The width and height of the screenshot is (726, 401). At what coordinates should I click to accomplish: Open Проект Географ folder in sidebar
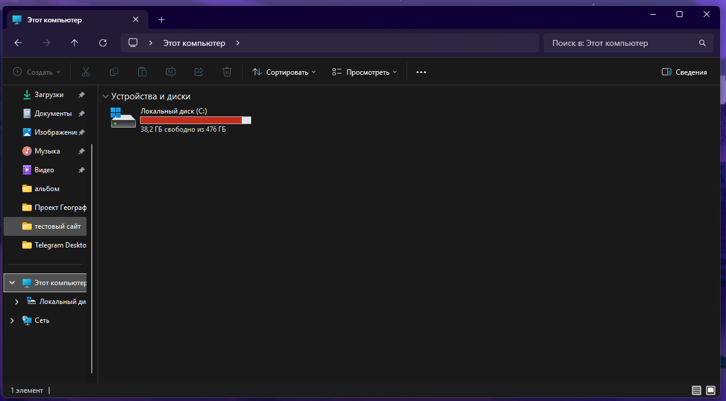[45, 208]
